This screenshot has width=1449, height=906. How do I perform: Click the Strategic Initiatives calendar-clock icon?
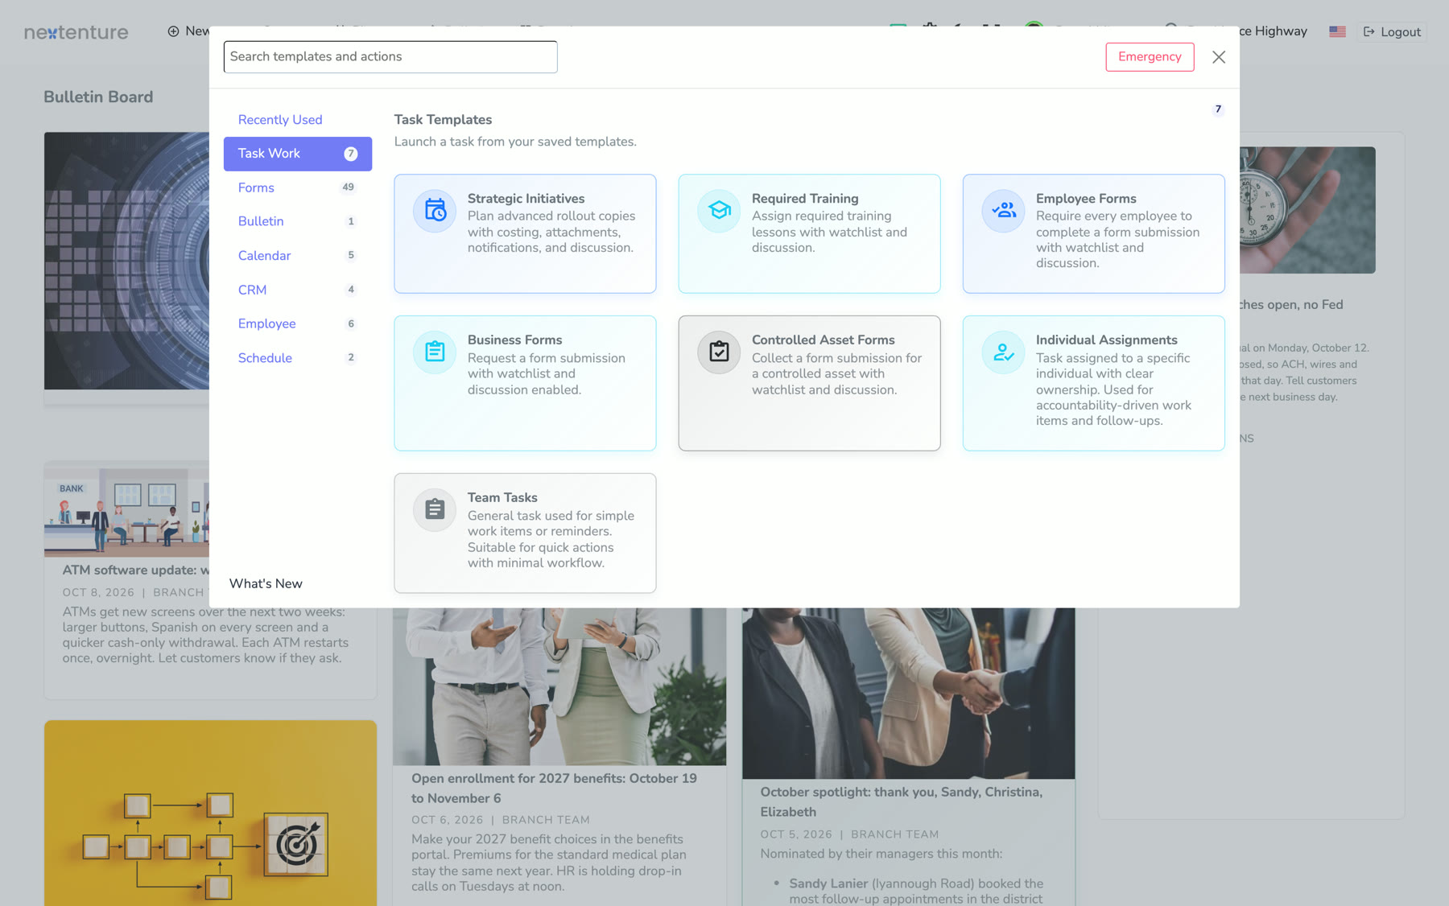coord(435,211)
